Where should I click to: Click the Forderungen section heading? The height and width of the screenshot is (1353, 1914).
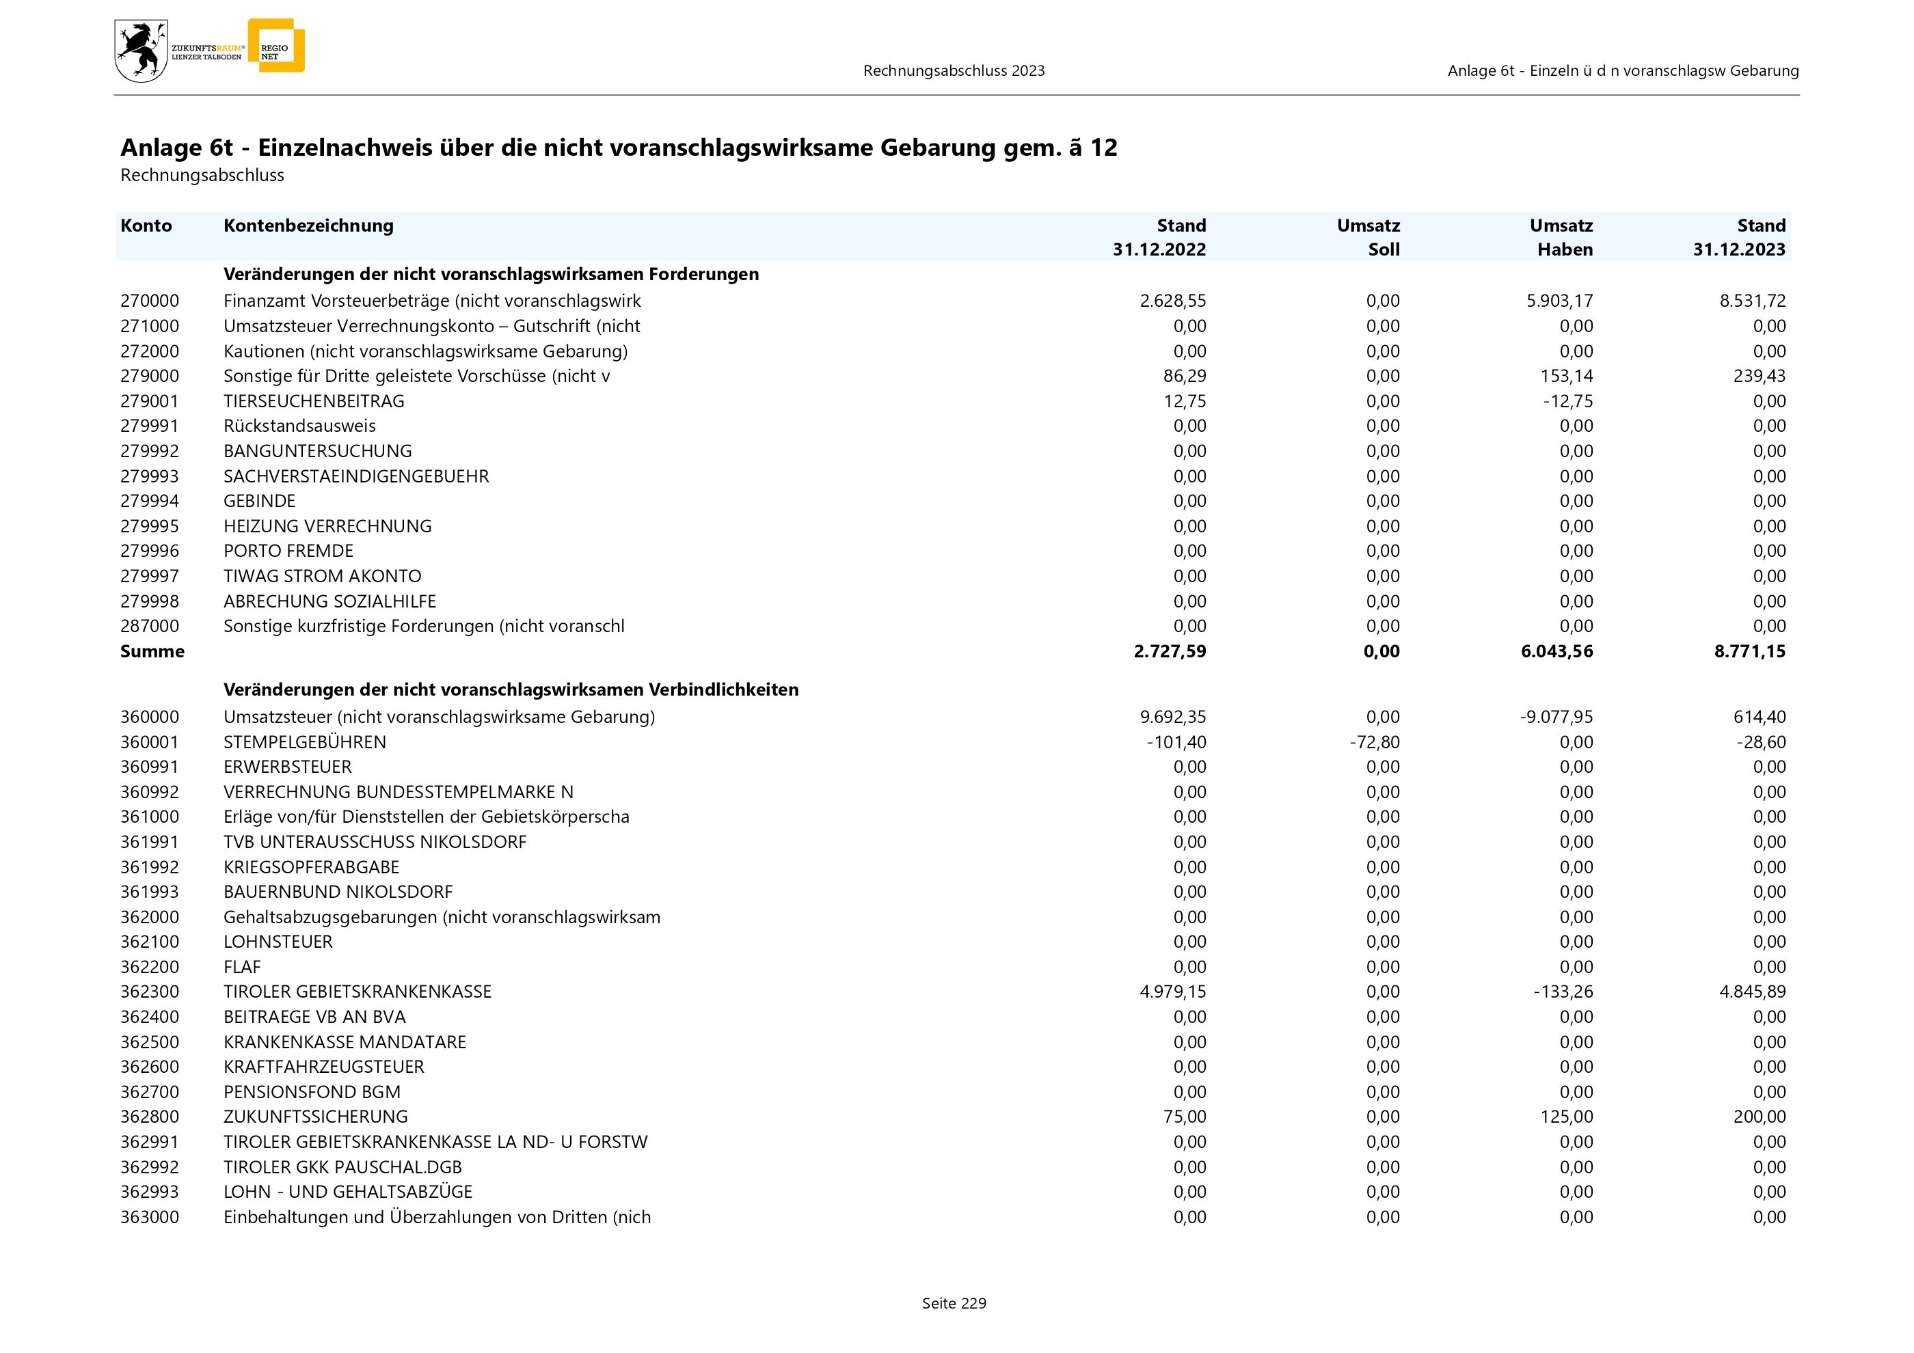491,274
